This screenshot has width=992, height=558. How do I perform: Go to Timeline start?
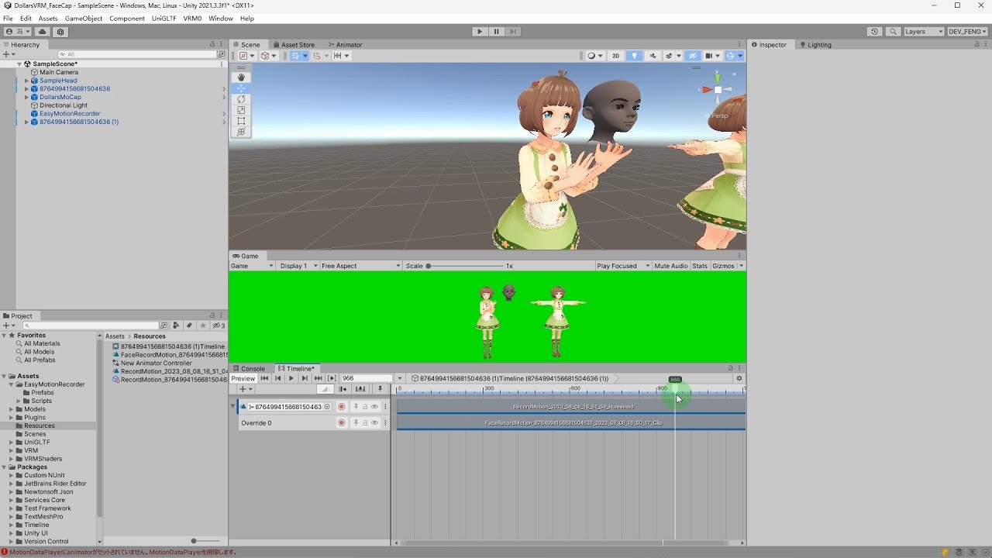(x=264, y=378)
